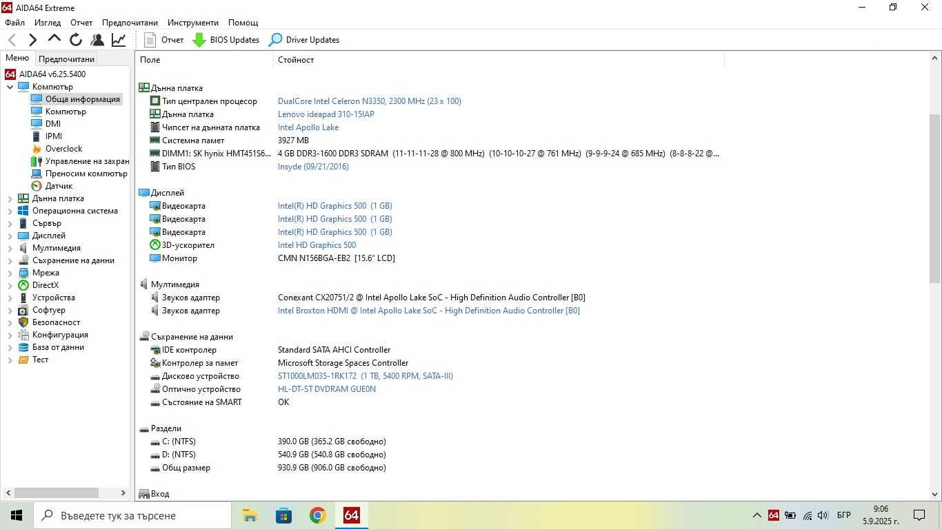
Task: Open Google Chrome from the taskbar
Action: click(x=317, y=515)
